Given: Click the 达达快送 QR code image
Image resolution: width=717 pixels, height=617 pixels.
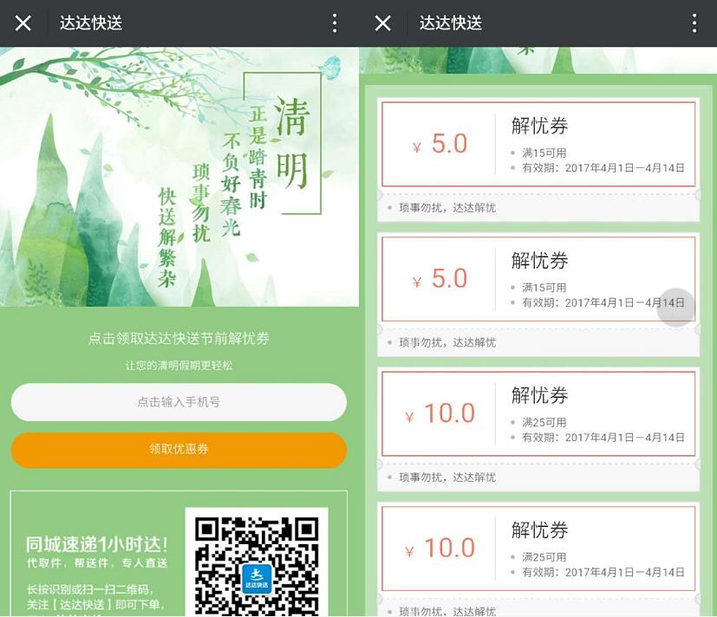Looking at the screenshot, I should 257,562.
